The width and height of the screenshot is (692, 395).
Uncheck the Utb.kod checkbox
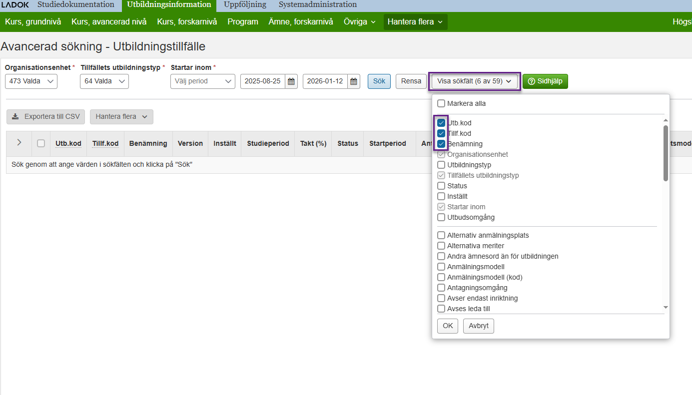click(441, 123)
